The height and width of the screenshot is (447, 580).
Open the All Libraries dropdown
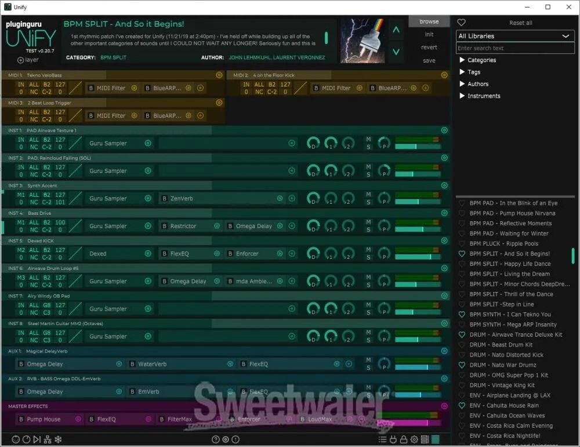click(x=514, y=36)
